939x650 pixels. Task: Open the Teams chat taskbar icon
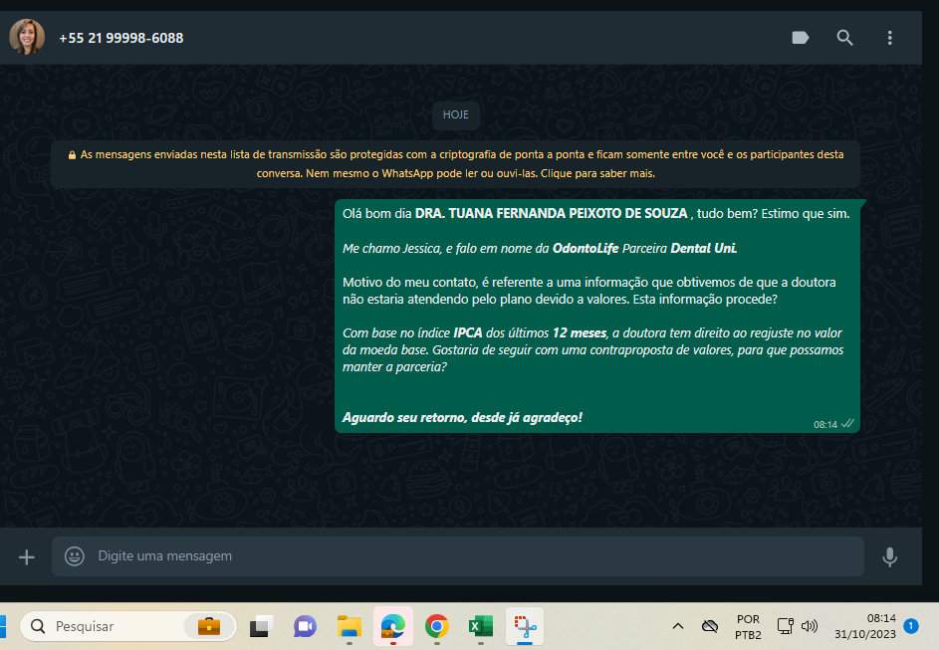[305, 627]
